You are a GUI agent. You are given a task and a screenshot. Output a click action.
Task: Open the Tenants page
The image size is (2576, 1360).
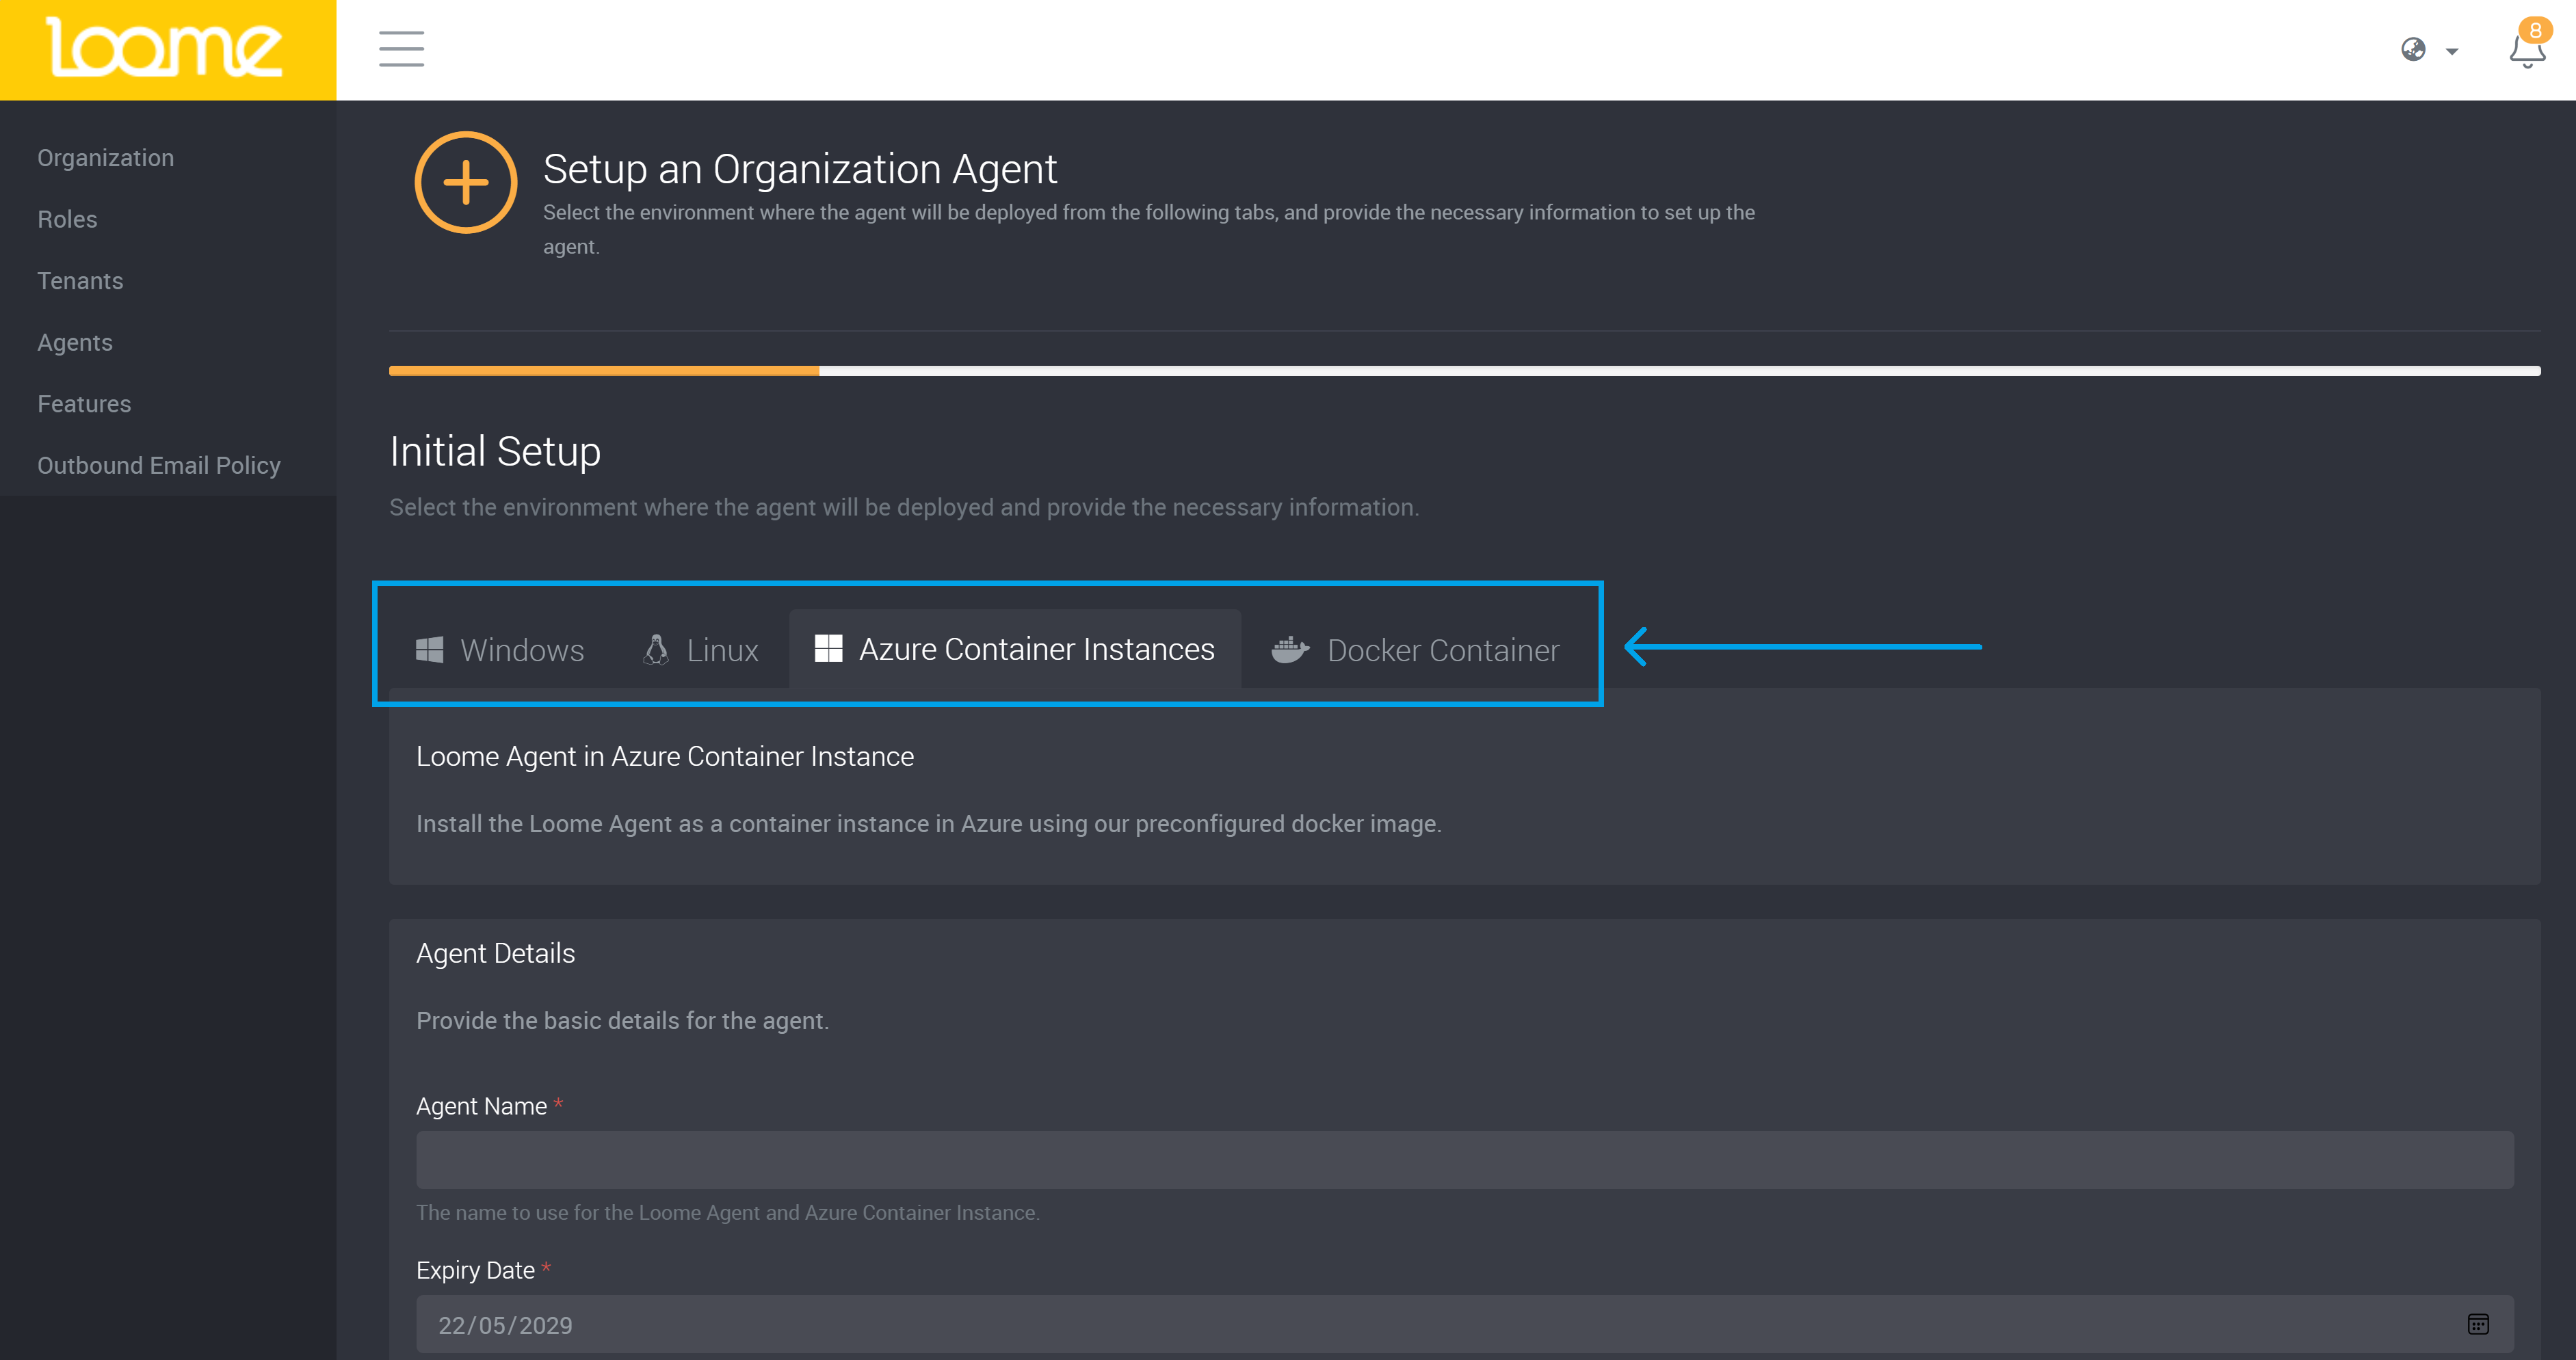point(80,281)
